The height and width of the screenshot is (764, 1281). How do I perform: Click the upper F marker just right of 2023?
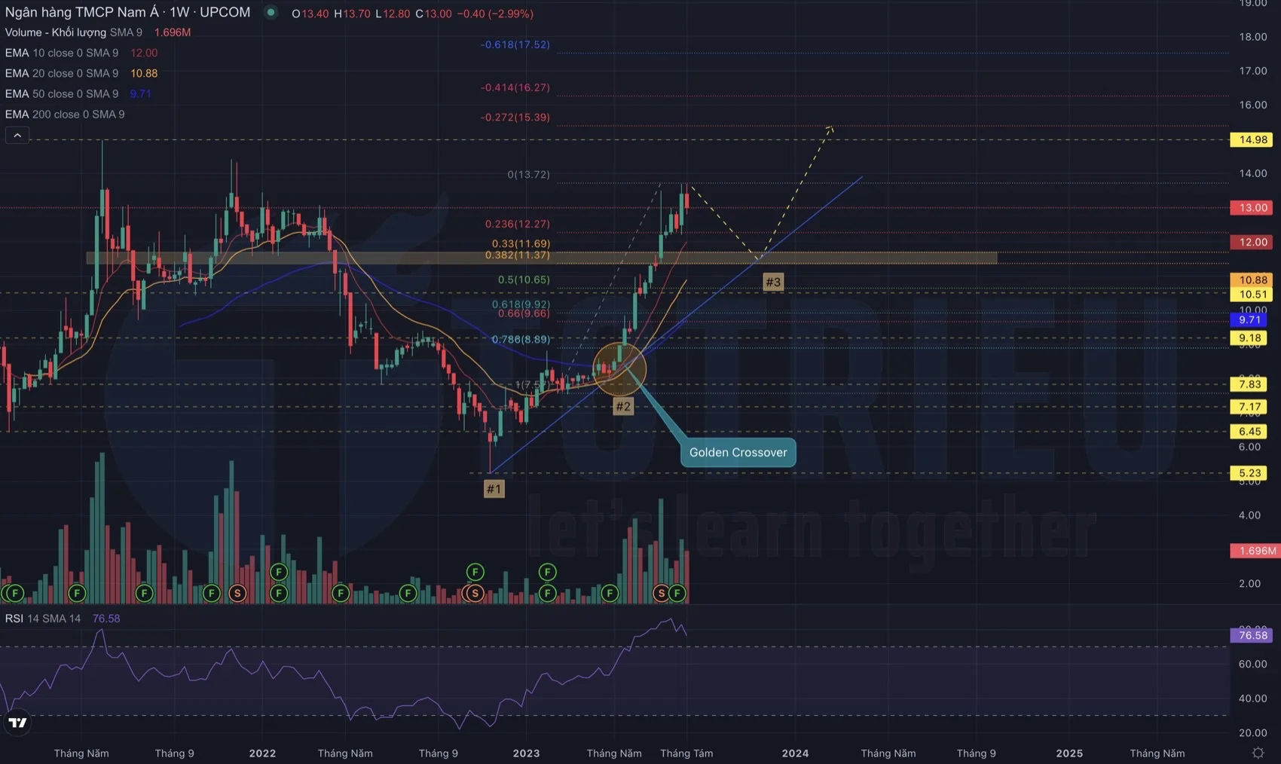[548, 572]
